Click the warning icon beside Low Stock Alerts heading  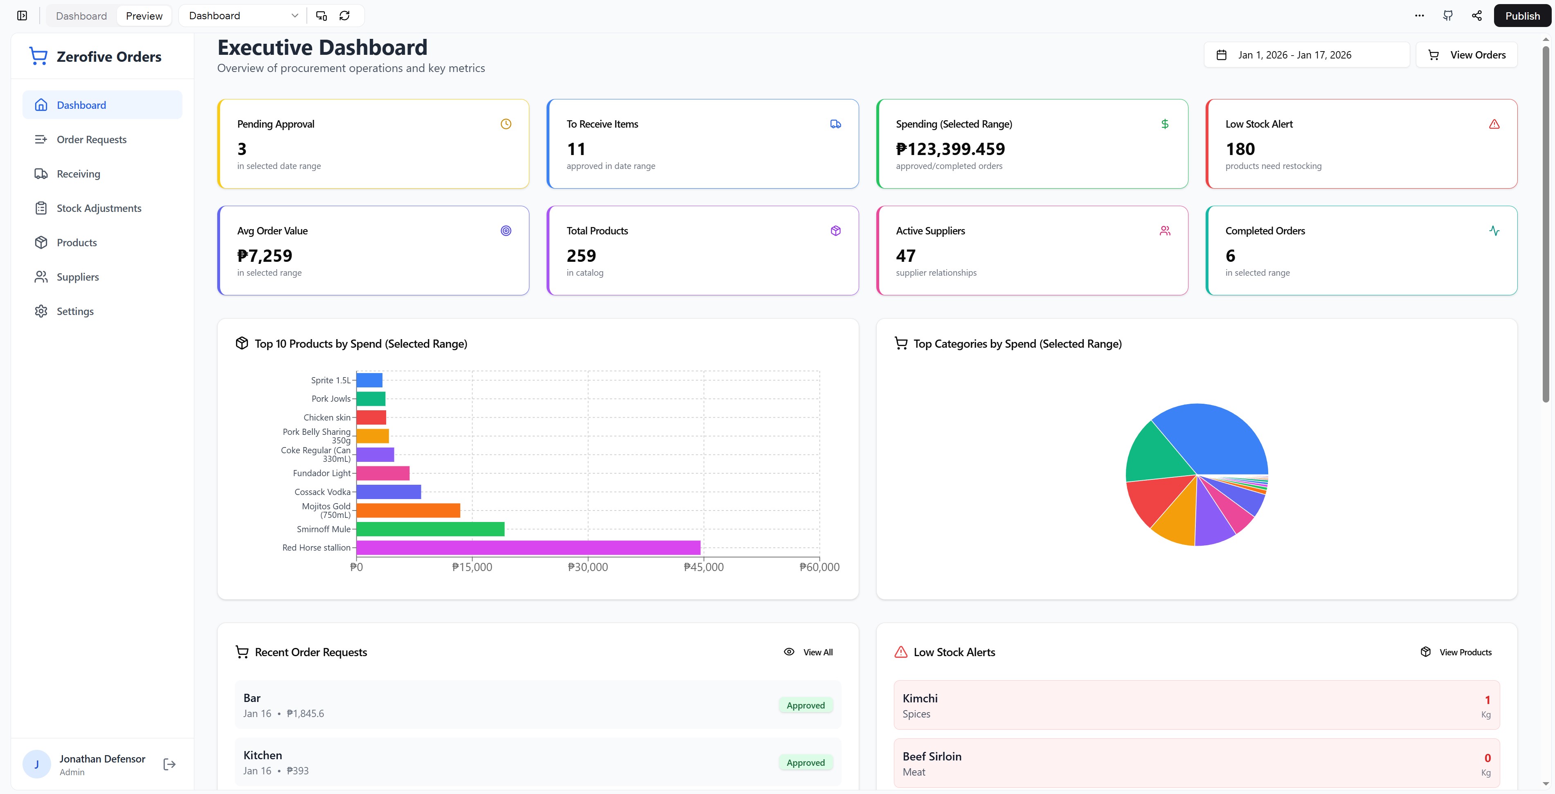901,652
